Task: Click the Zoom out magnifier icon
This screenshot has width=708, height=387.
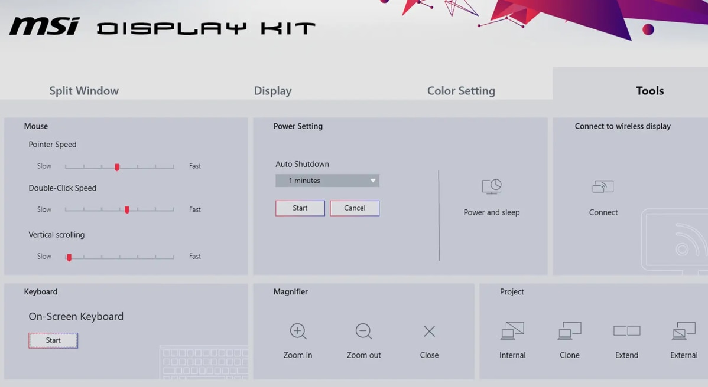Action: (x=363, y=331)
